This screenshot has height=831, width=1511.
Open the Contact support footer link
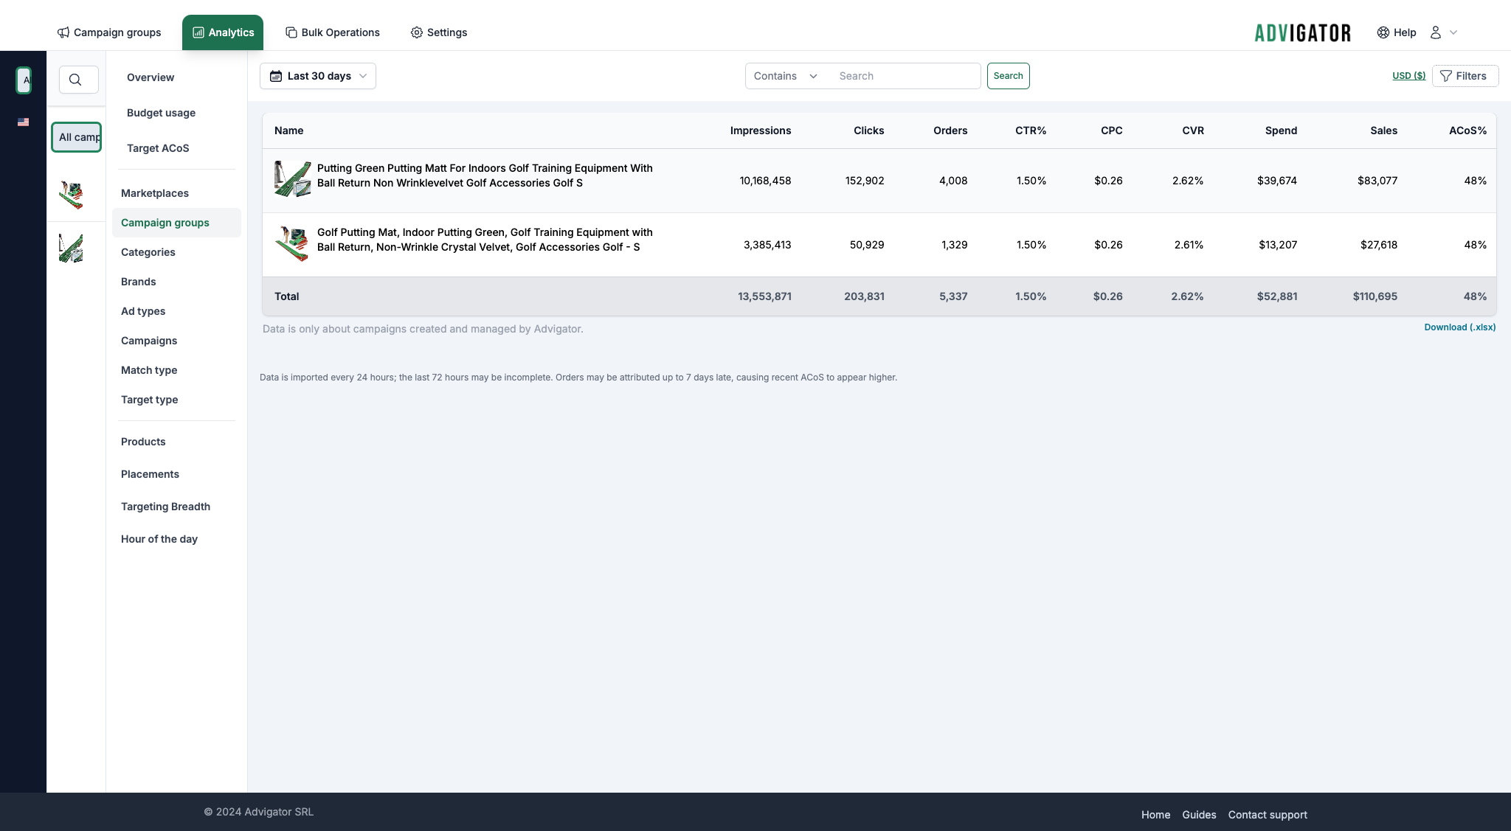(x=1268, y=815)
